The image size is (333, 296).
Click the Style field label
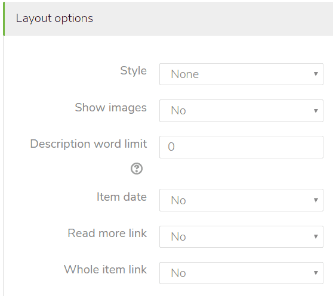(133, 71)
